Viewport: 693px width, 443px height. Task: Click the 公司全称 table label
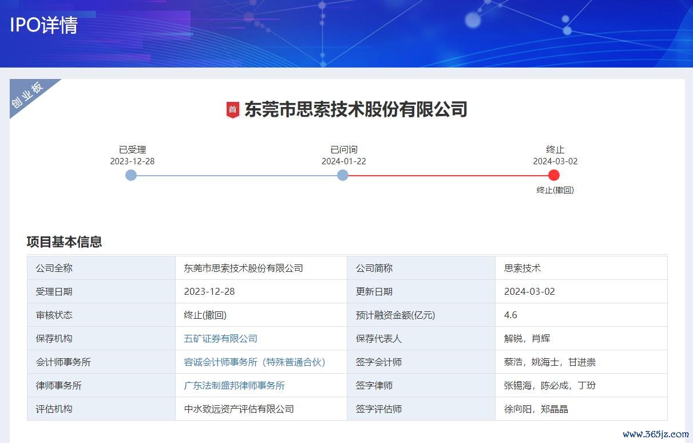point(54,268)
